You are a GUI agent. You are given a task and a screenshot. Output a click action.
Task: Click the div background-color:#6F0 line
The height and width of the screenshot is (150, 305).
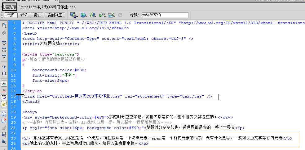[x=127, y=117]
